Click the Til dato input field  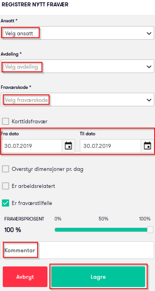coord(111,146)
